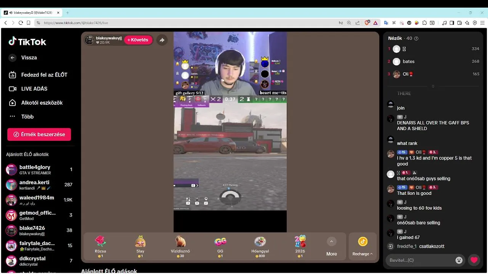This screenshot has width=488, height=274.
Task: Click the getmod_offic... channel avatar
Action: pos(11,215)
